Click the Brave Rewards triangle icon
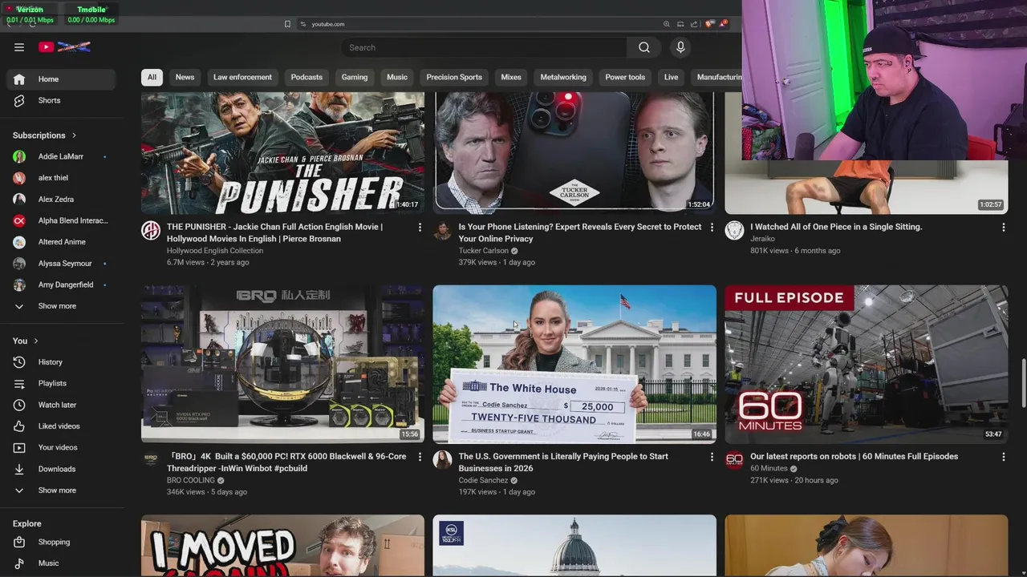Screen dimensions: 1027x577 click(x=723, y=24)
